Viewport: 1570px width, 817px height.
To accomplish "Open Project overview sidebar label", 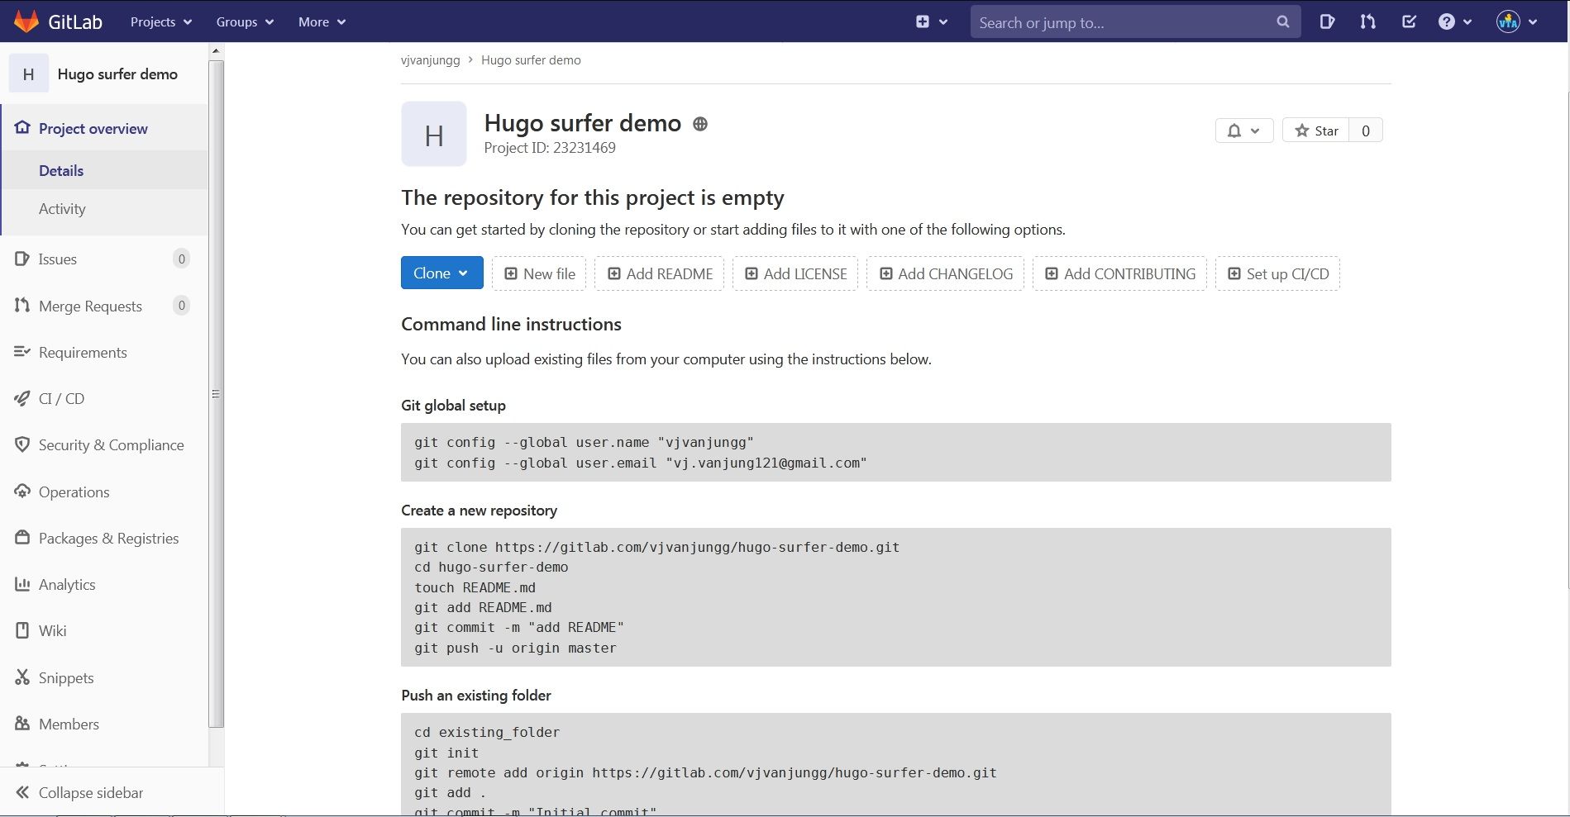I will 93,128.
